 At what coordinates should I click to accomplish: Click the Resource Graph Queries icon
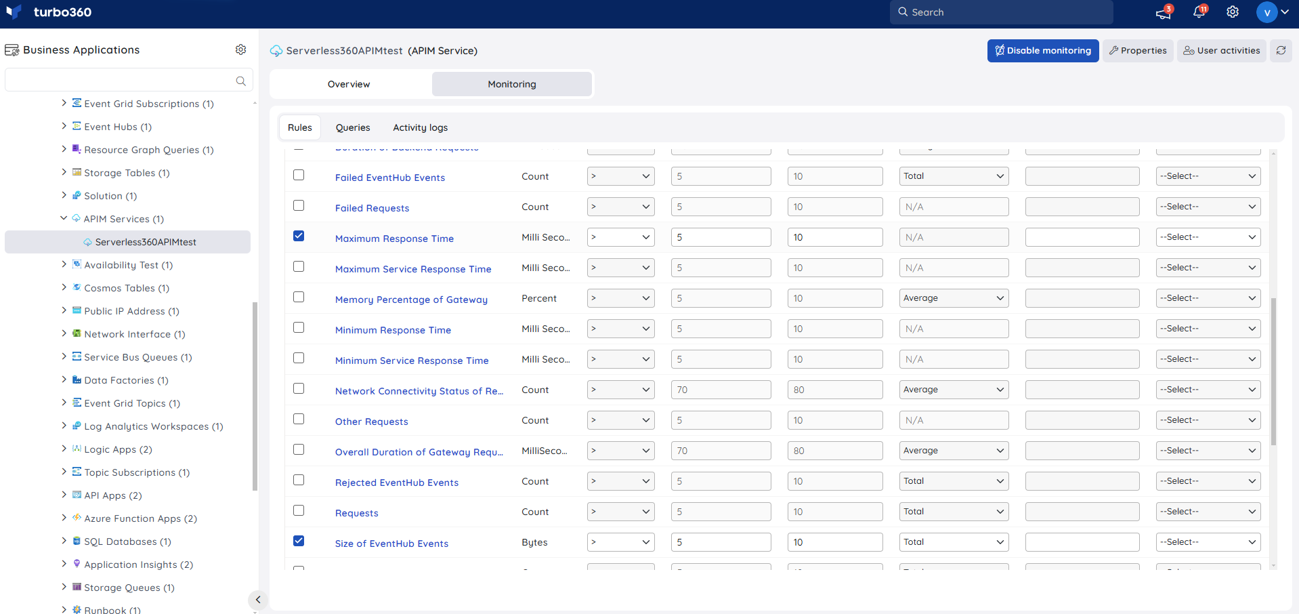[77, 149]
